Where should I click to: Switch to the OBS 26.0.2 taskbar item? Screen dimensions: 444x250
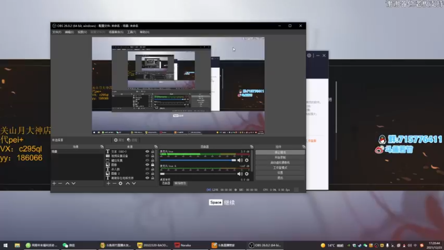(x=265, y=245)
